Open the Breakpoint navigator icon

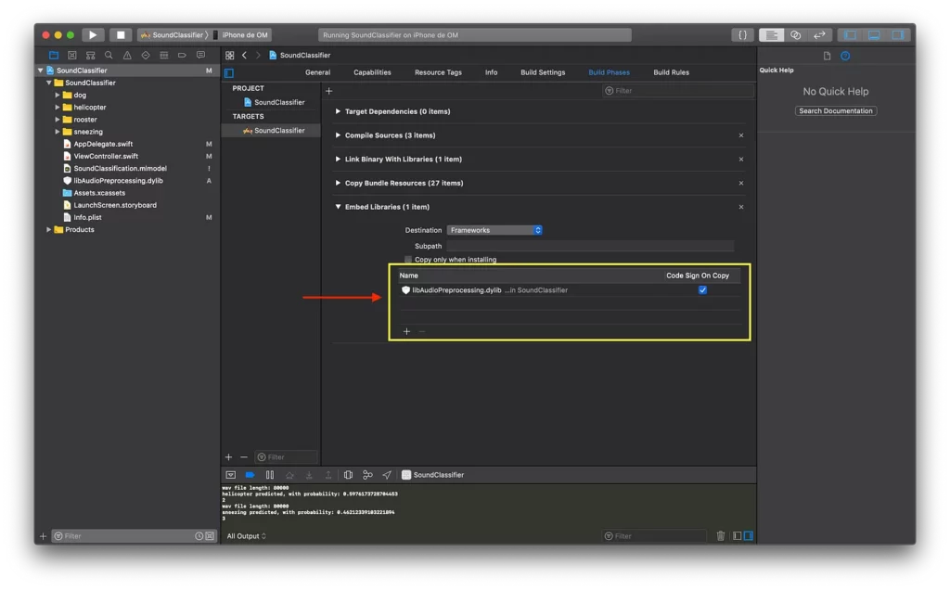[x=182, y=55]
